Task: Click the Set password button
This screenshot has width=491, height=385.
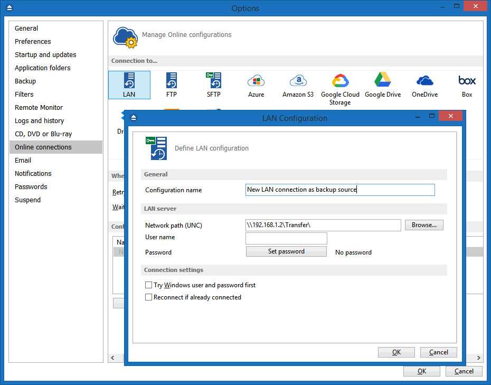Action: tap(286, 251)
